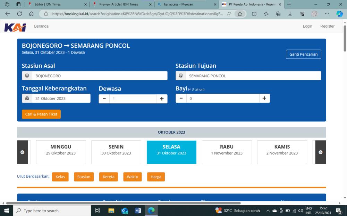
Task: Sort results by Stasiun
Action: pyautogui.click(x=84, y=177)
